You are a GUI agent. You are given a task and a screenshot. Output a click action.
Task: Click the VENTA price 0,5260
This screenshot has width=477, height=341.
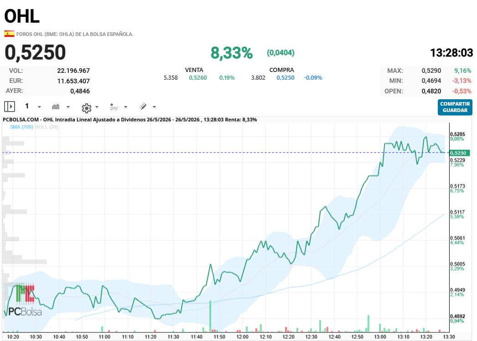(198, 78)
